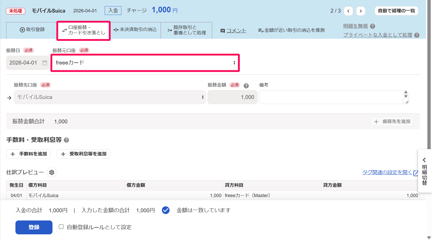Open 自動で経理の一覧
The height and width of the screenshot is (240, 432).
tap(396, 11)
